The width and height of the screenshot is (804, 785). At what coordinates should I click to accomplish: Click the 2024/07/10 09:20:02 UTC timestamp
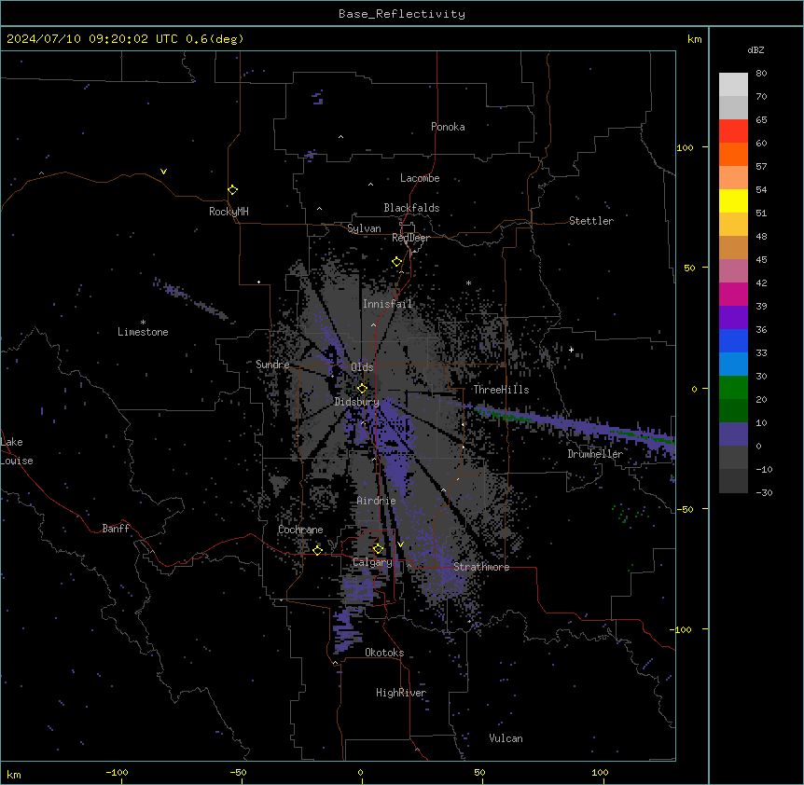[x=92, y=39]
